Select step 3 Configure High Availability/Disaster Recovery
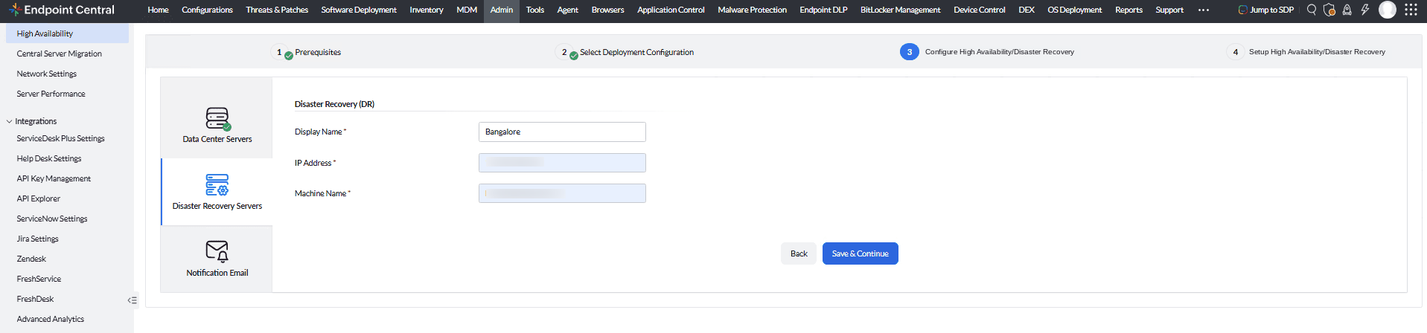Image resolution: width=1427 pixels, height=333 pixels. coord(987,52)
